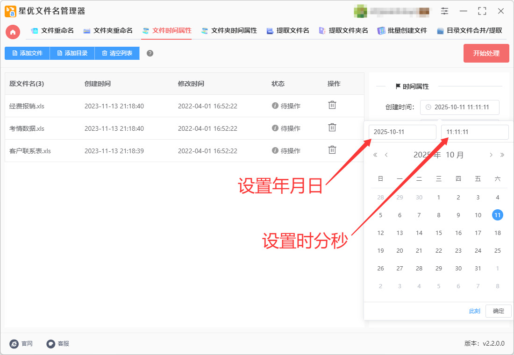Image resolution: width=514 pixels, height=355 pixels.
Task: Open the 提取文件名 tab
Action: 288,31
